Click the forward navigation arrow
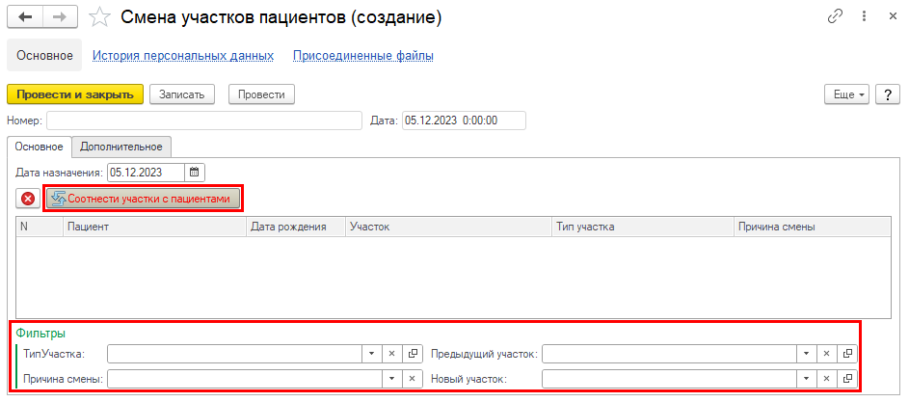The width and height of the screenshot is (909, 402). pos(59,17)
